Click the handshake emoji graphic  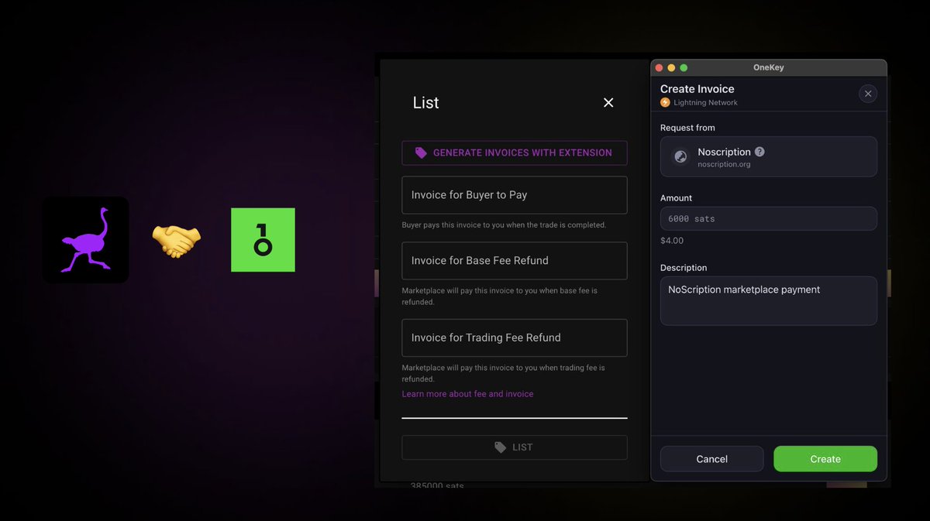[175, 241]
